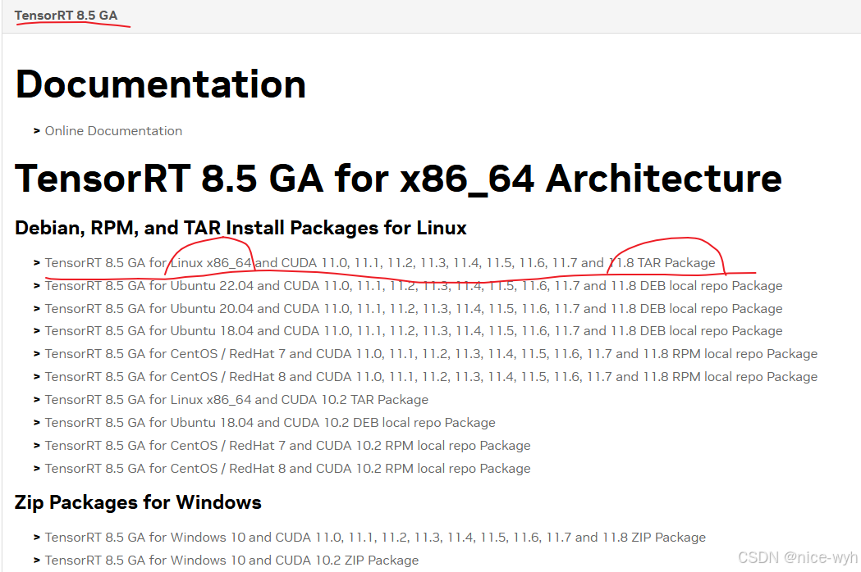
Task: Open Ubuntu 22.04 CUDA 11.x DEB package link
Action: tap(414, 286)
